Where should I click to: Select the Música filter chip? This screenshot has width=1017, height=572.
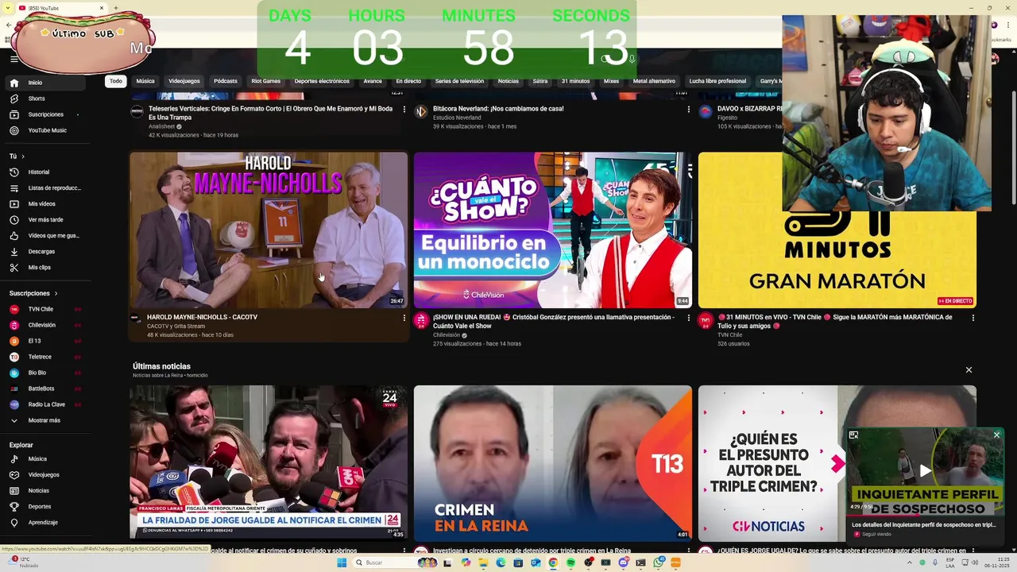[145, 81]
